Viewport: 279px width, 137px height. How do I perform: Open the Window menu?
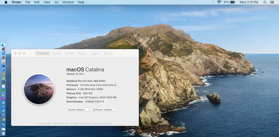coord(68,2)
